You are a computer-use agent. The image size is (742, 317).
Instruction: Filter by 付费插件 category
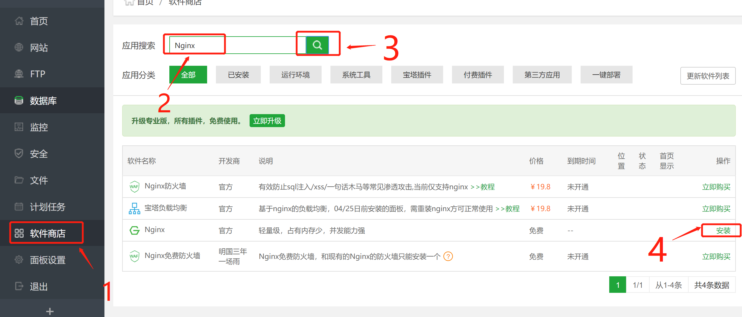tap(477, 75)
